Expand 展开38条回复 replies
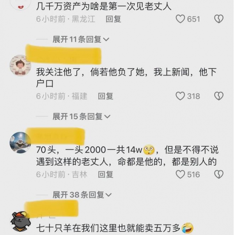This screenshot has width=234, height=235. point(82,195)
